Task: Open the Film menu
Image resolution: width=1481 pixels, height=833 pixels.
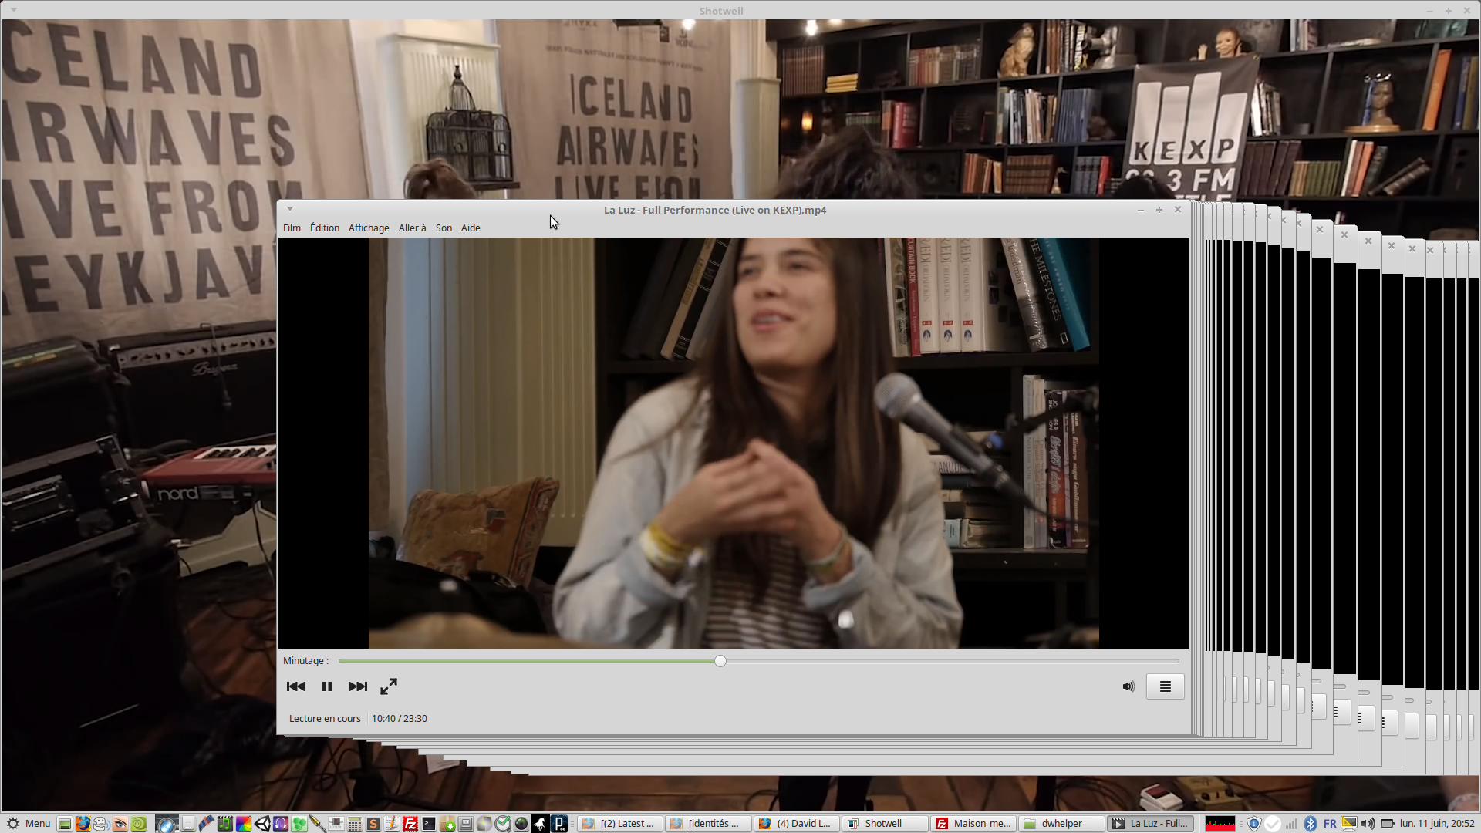Action: tap(292, 228)
